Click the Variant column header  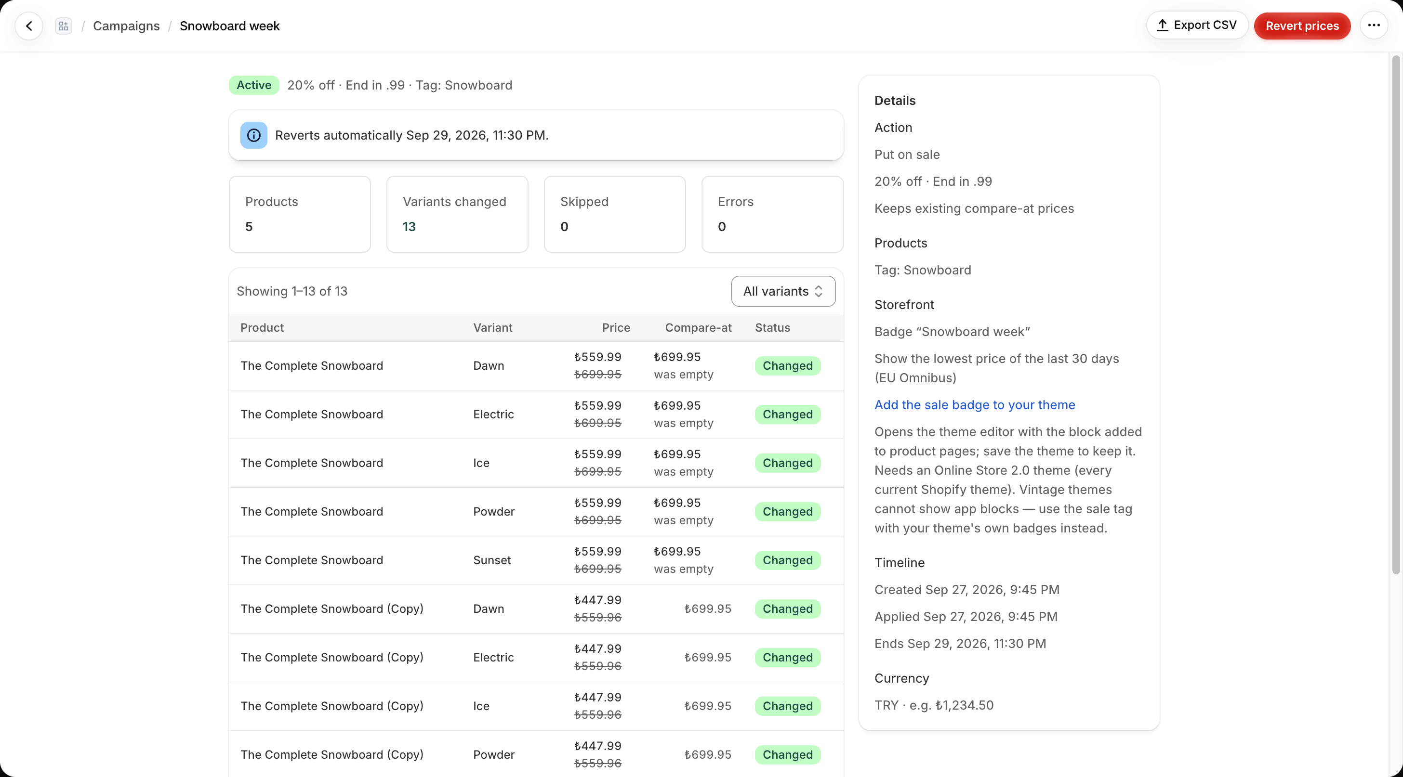point(492,327)
